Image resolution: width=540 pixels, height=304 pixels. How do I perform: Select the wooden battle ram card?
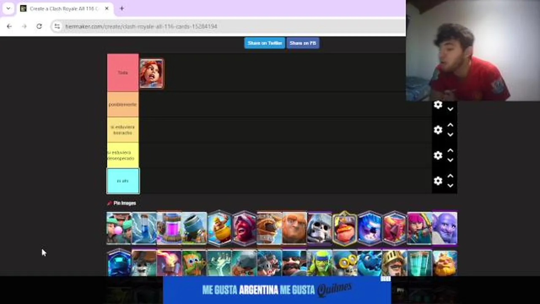pos(269,228)
